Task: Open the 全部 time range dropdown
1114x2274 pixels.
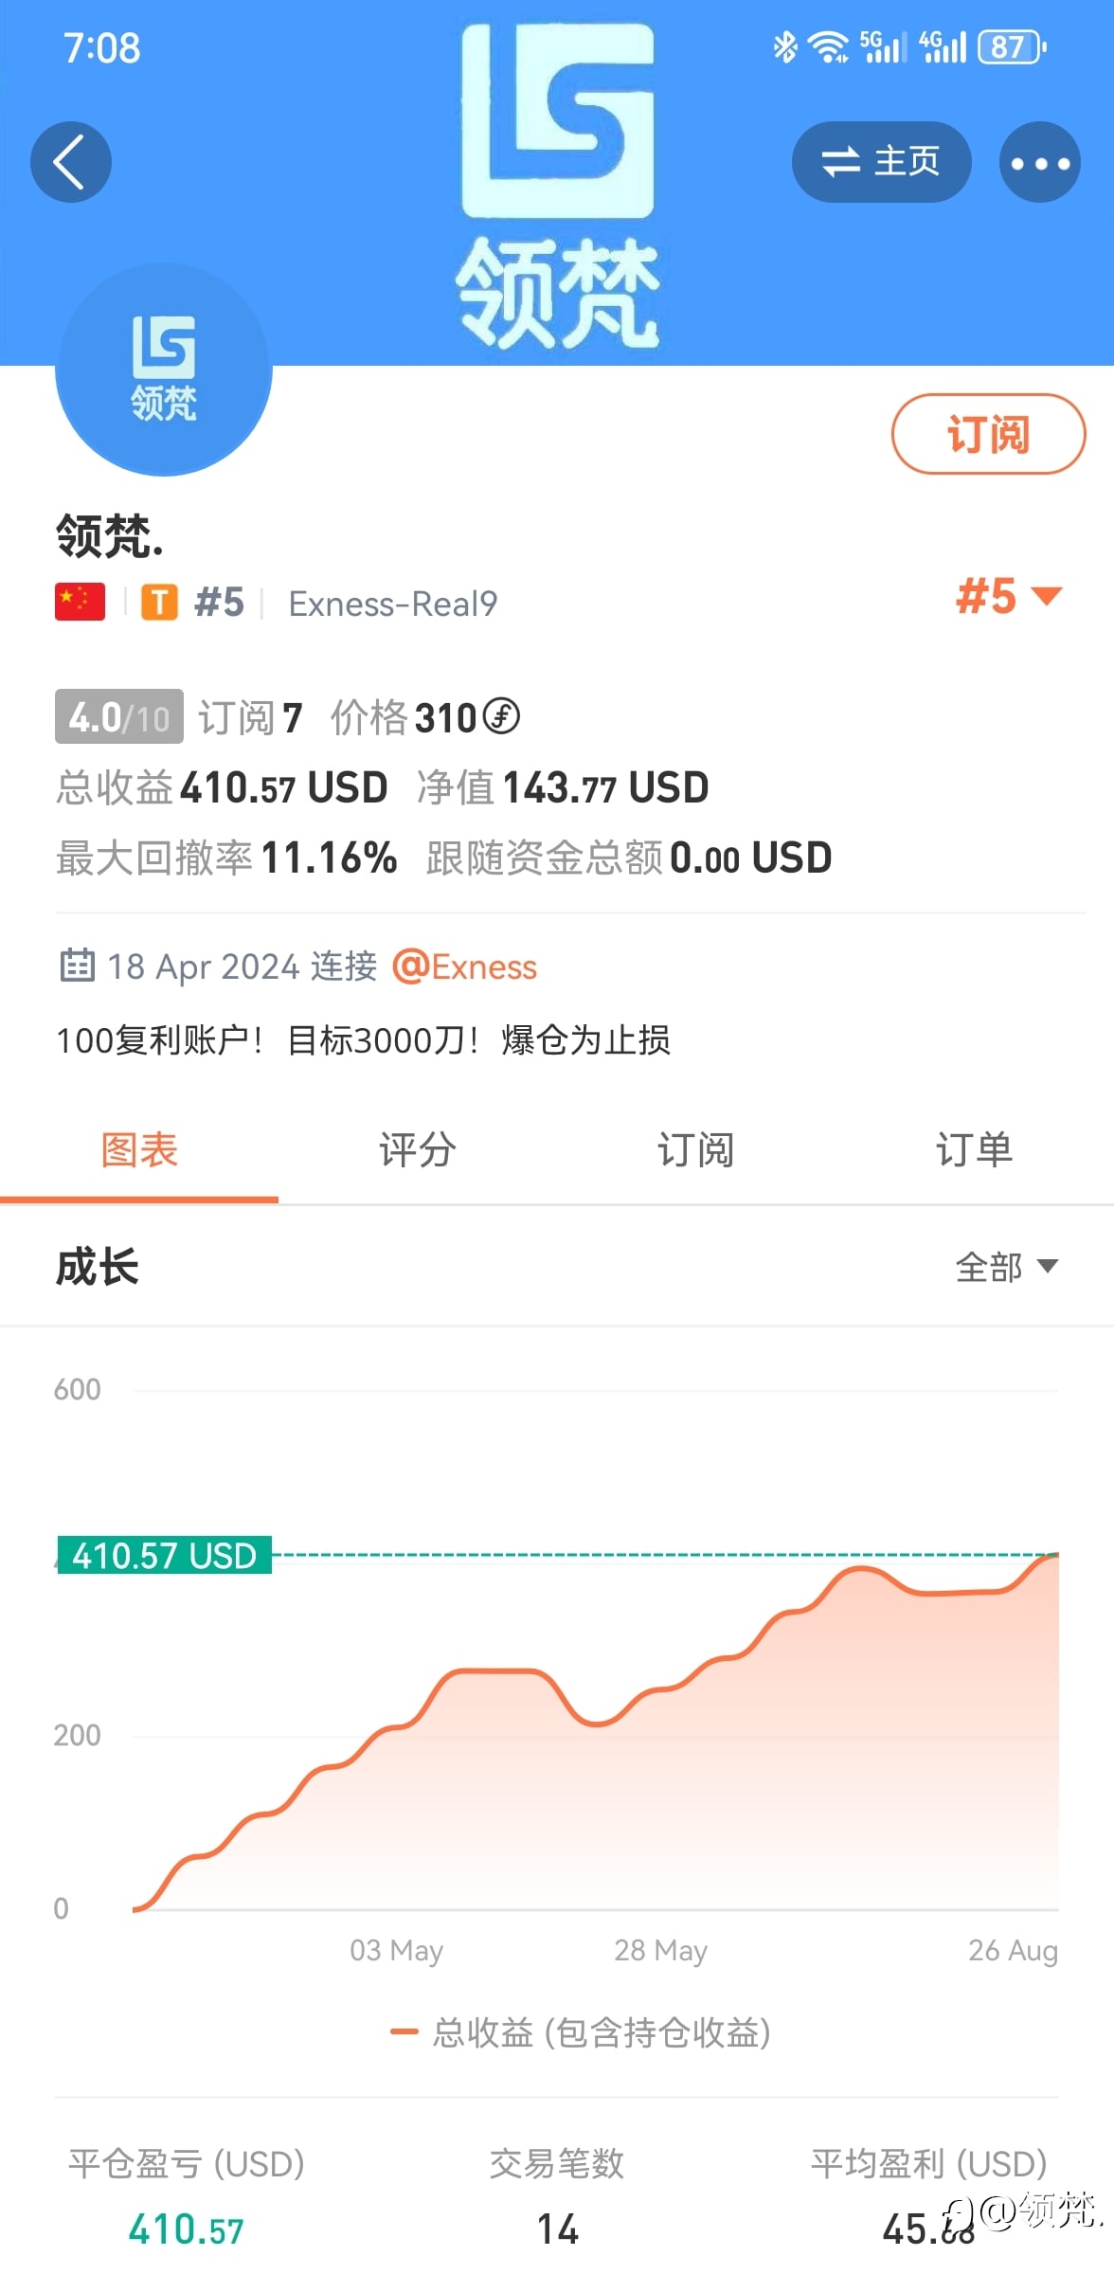Action: (x=1006, y=1267)
